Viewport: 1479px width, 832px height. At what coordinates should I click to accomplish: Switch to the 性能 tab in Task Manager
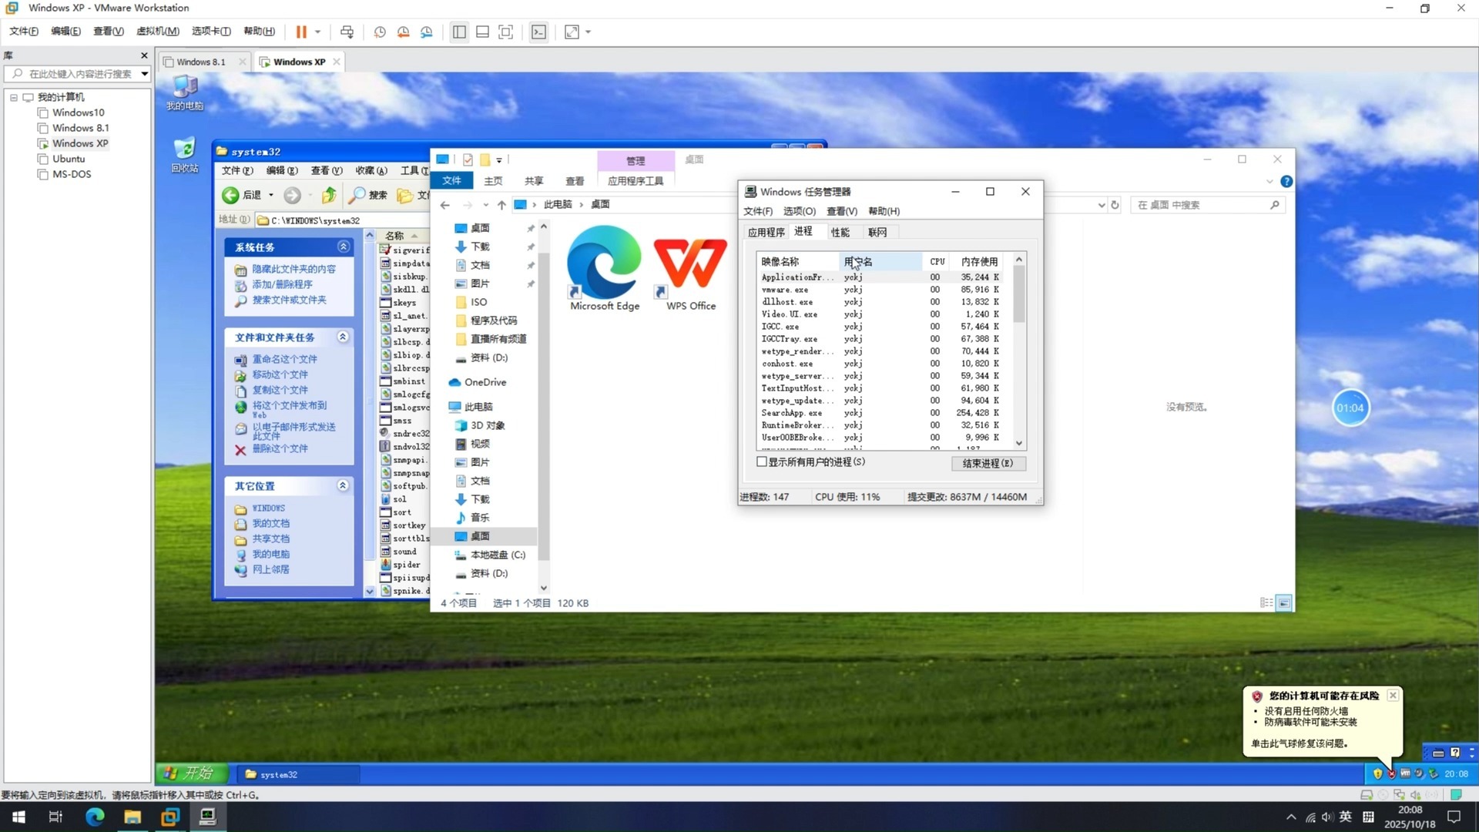pos(840,232)
